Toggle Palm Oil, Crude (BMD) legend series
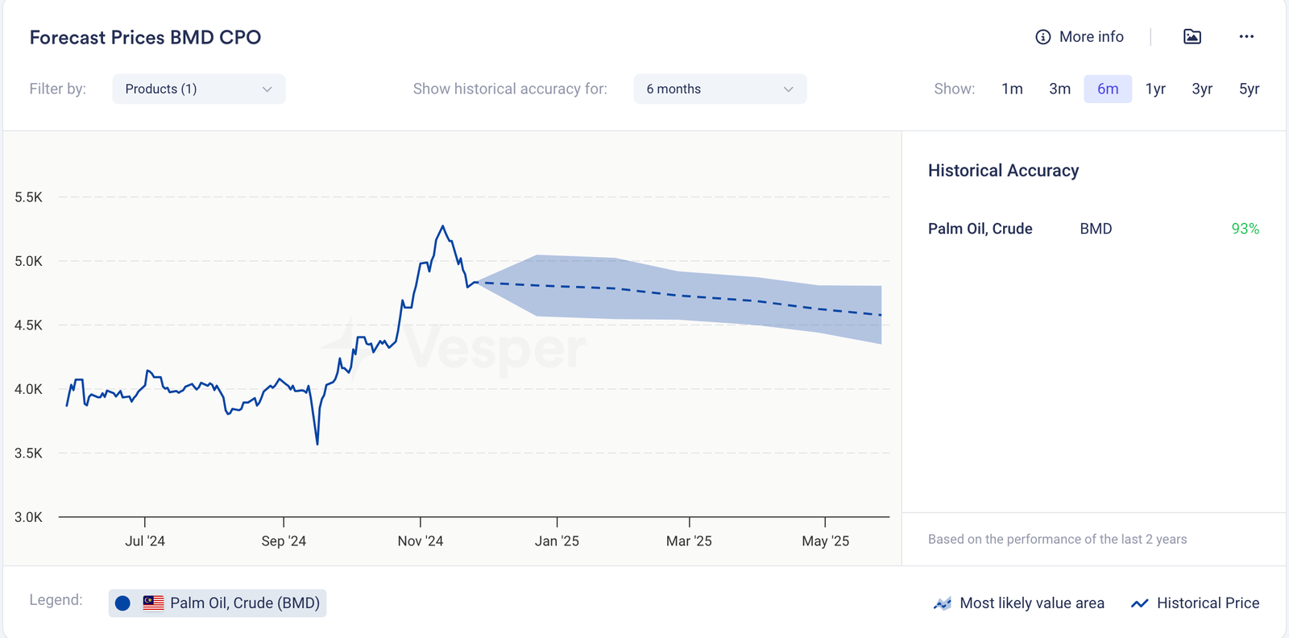The width and height of the screenshot is (1289, 638). click(244, 603)
